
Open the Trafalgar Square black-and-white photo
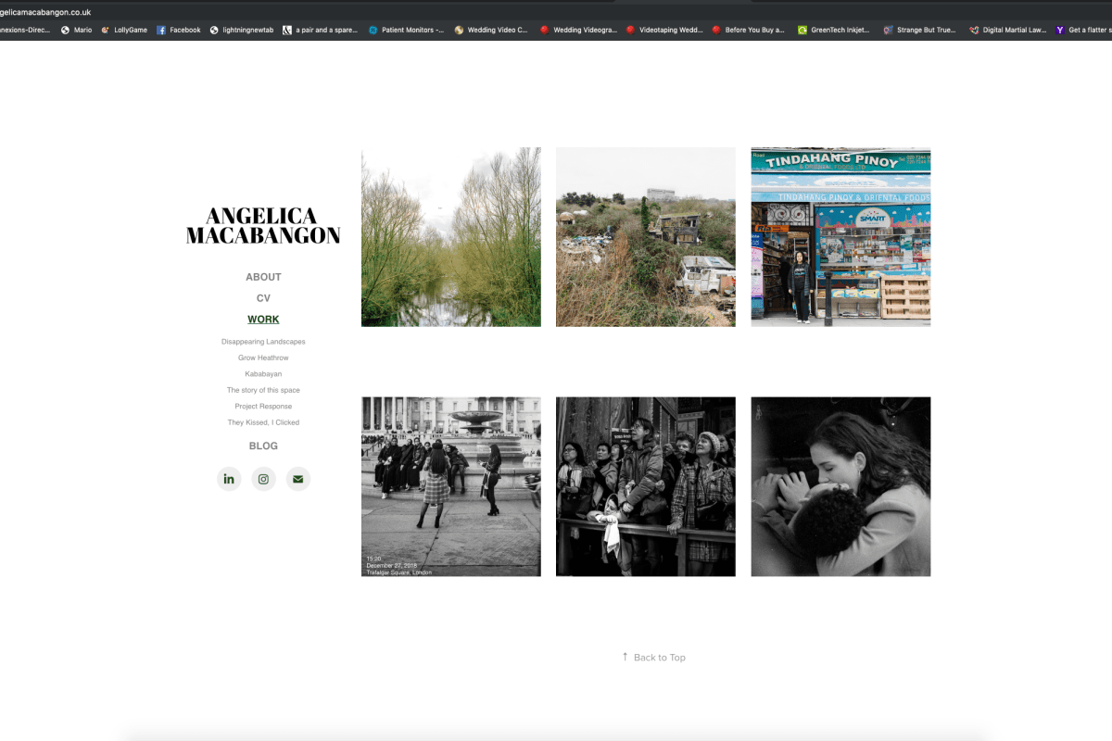[450, 486]
